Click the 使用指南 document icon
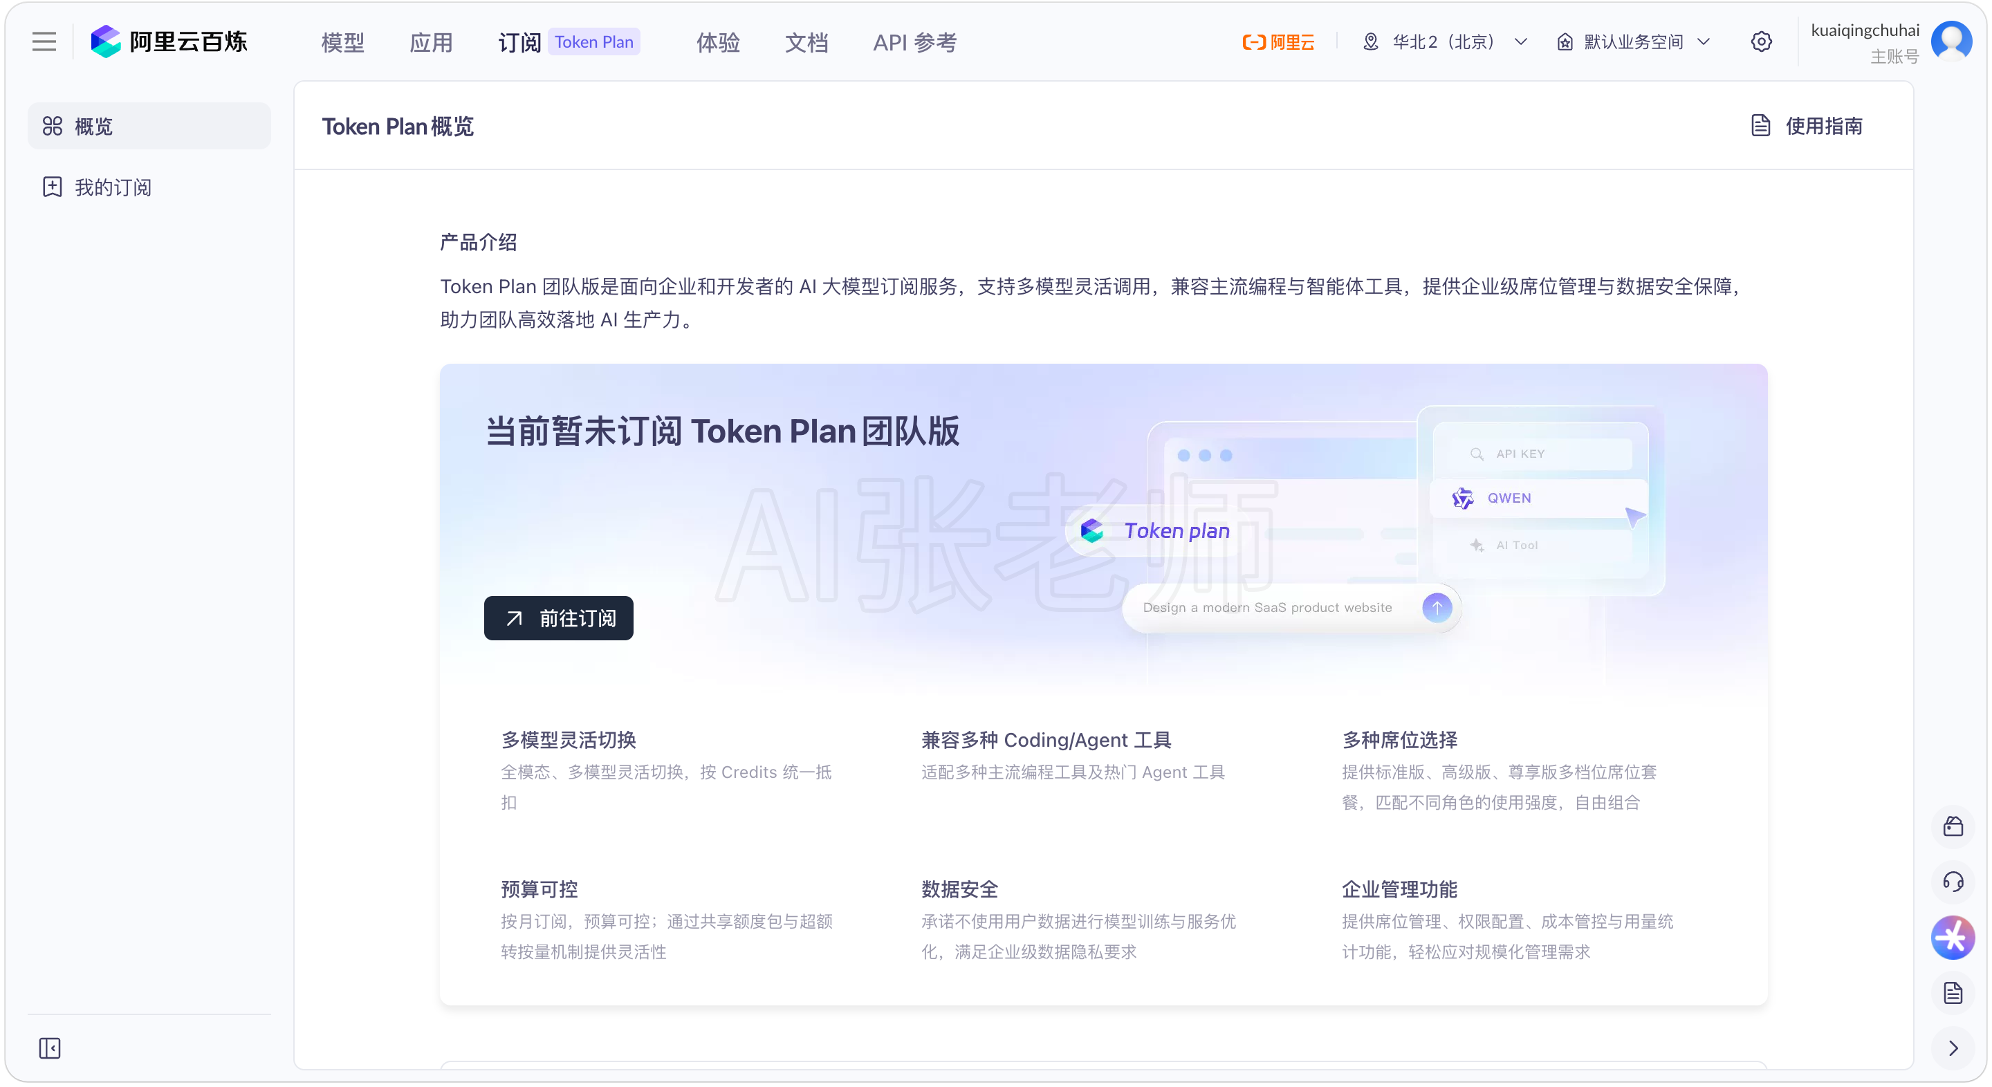 1760,125
